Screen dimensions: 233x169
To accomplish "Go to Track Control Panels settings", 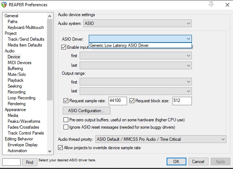I will tap(26, 133).
